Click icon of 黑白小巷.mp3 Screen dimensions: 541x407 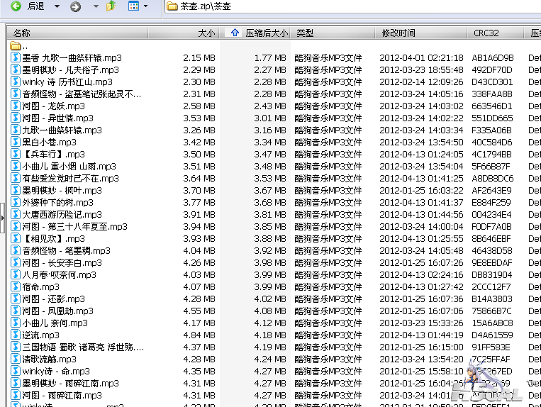(x=15, y=142)
